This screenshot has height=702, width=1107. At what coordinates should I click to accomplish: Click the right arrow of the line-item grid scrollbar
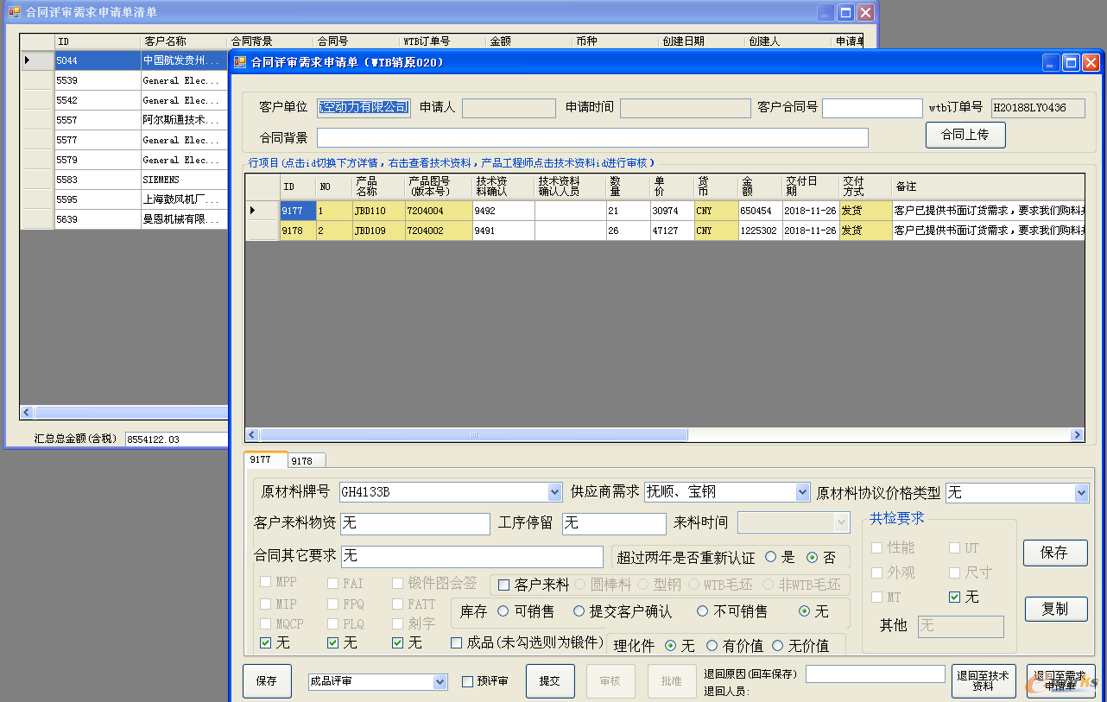[1077, 435]
